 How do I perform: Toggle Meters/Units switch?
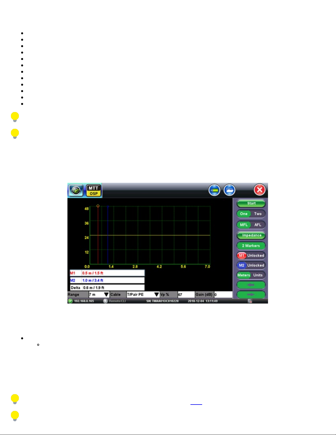(251, 275)
